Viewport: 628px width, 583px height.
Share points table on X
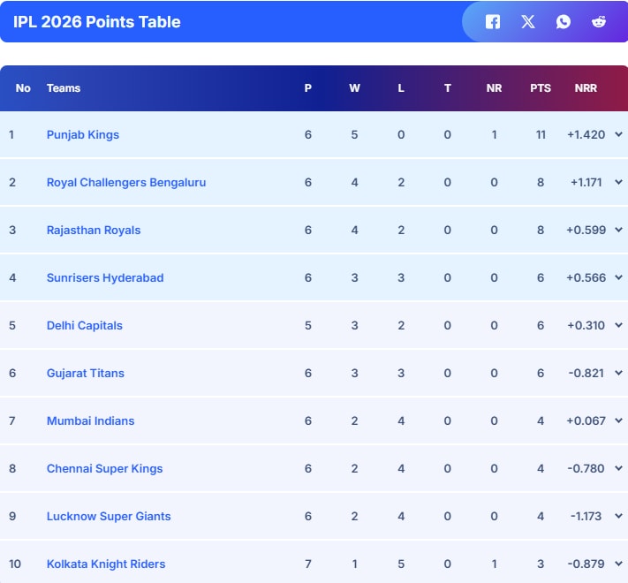tap(528, 22)
